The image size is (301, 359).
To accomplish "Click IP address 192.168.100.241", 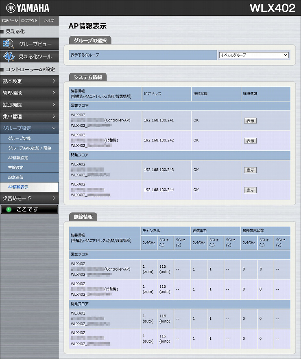I will point(159,120).
